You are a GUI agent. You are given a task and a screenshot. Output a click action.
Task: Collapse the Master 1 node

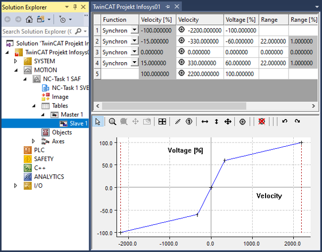click(43, 115)
